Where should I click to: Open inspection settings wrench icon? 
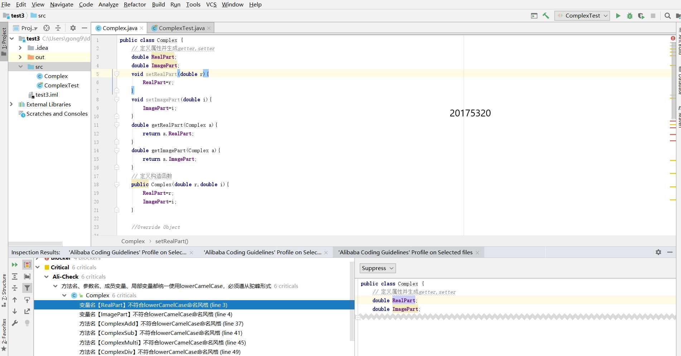pos(15,323)
